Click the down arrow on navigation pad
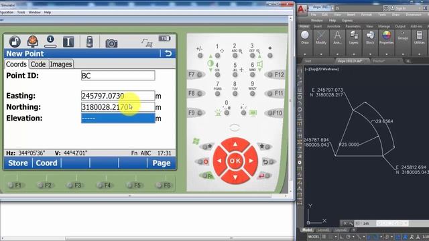The image size is (429, 241). coord(235,177)
